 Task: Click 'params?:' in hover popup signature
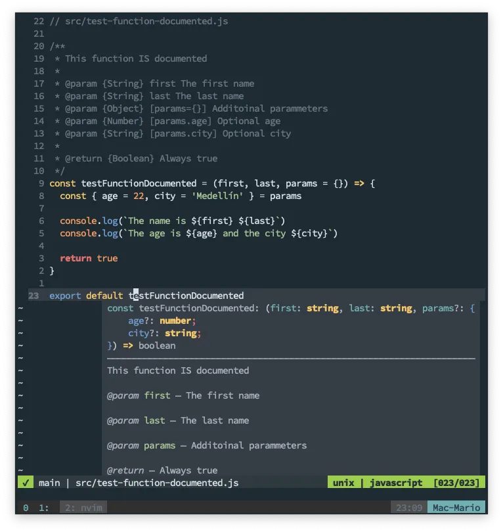(x=443, y=308)
